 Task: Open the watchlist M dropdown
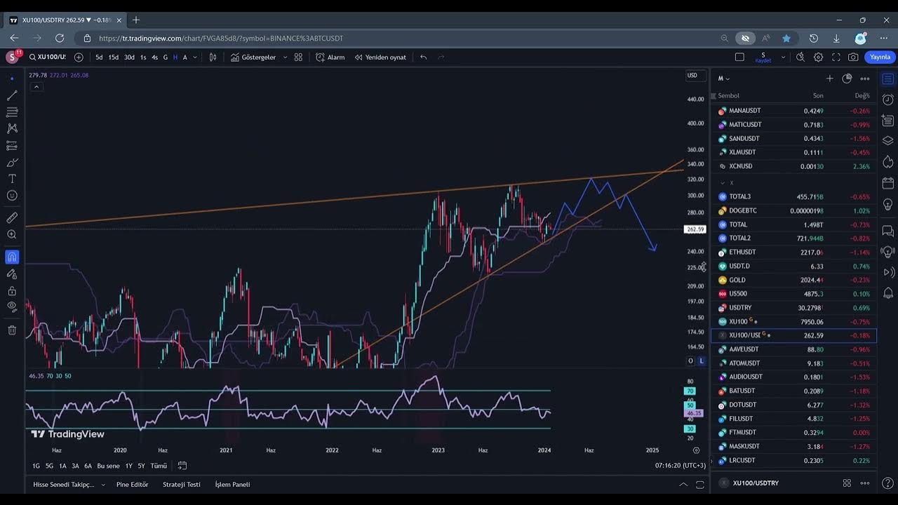(723, 79)
